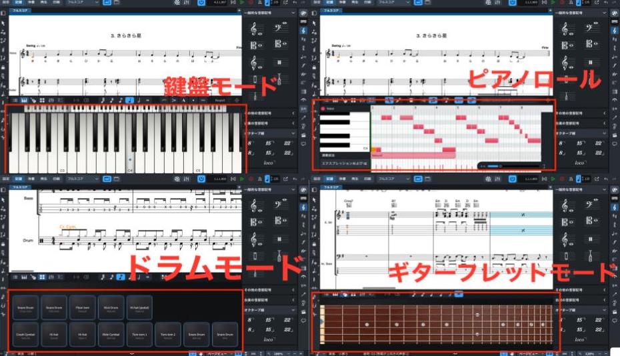The height and width of the screenshot is (356, 620).
Task: Click undo arrow in keyboard-mode window's top bar
Action: click(x=295, y=3)
